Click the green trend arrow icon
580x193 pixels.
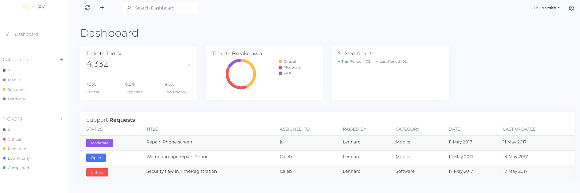click(x=189, y=65)
